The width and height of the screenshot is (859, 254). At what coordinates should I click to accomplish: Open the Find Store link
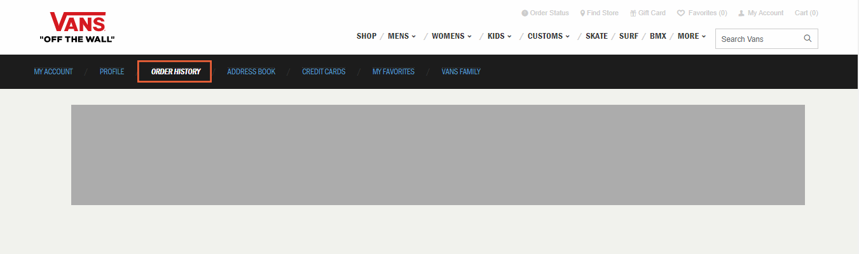click(599, 13)
